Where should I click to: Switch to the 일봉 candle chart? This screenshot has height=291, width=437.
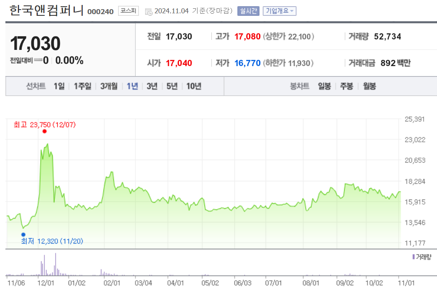[x=324, y=86]
